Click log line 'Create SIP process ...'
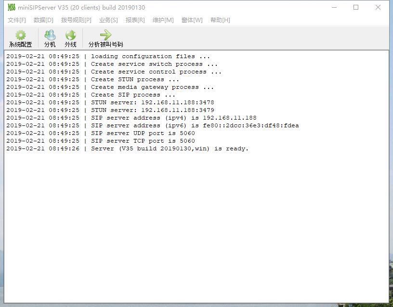The width and height of the screenshot is (393, 307). [91, 95]
